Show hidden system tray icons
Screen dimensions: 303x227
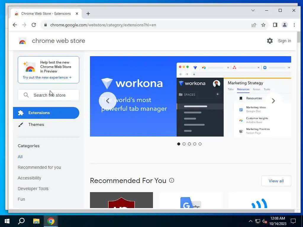coord(250,221)
